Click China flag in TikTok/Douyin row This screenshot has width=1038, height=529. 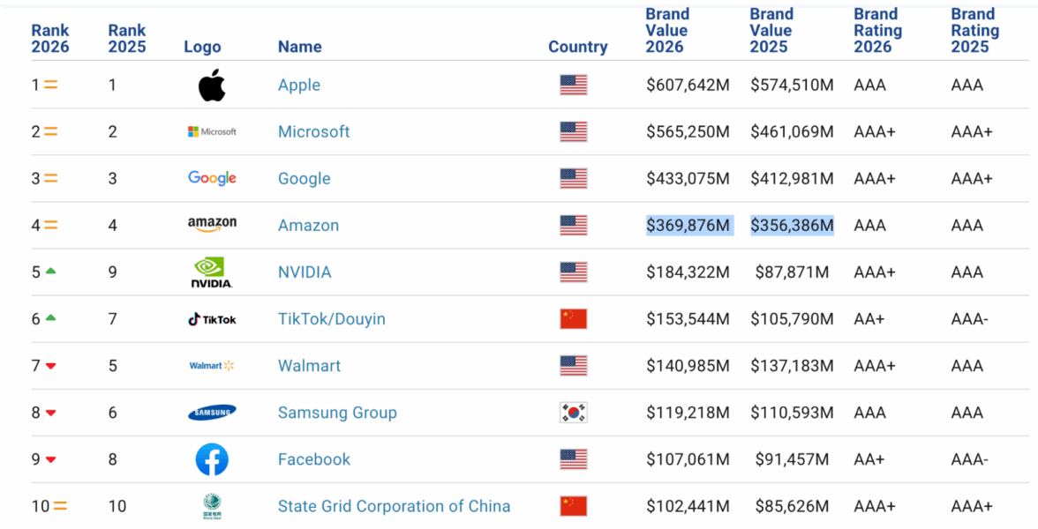click(x=574, y=319)
